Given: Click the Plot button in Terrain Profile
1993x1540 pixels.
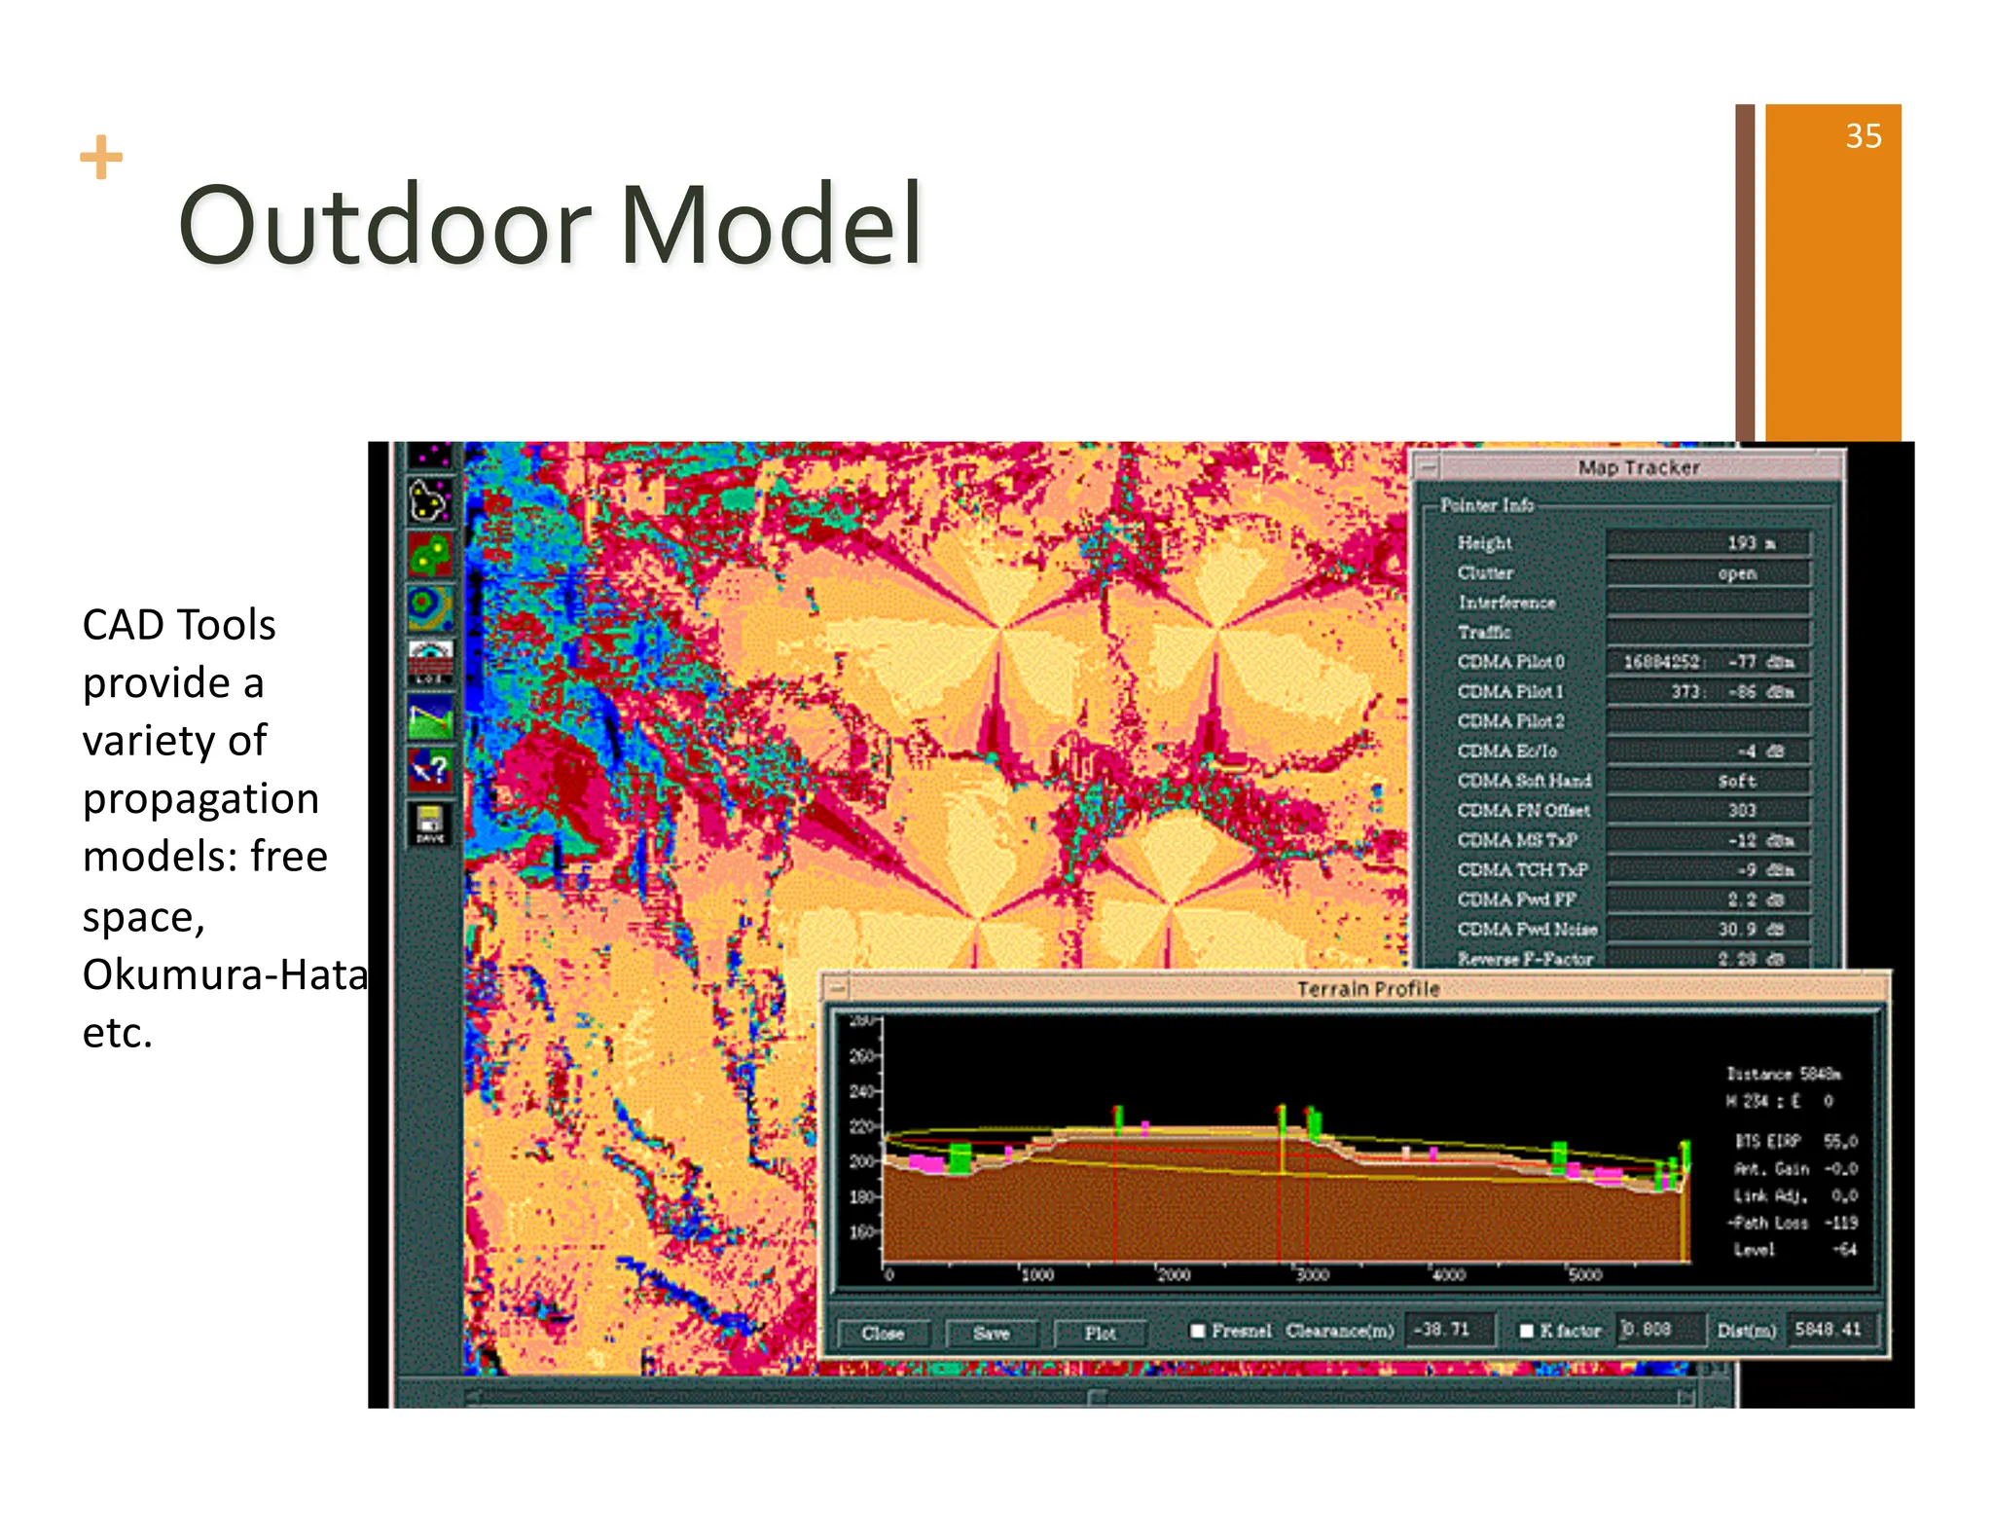Looking at the screenshot, I should pyautogui.click(x=1100, y=1333).
